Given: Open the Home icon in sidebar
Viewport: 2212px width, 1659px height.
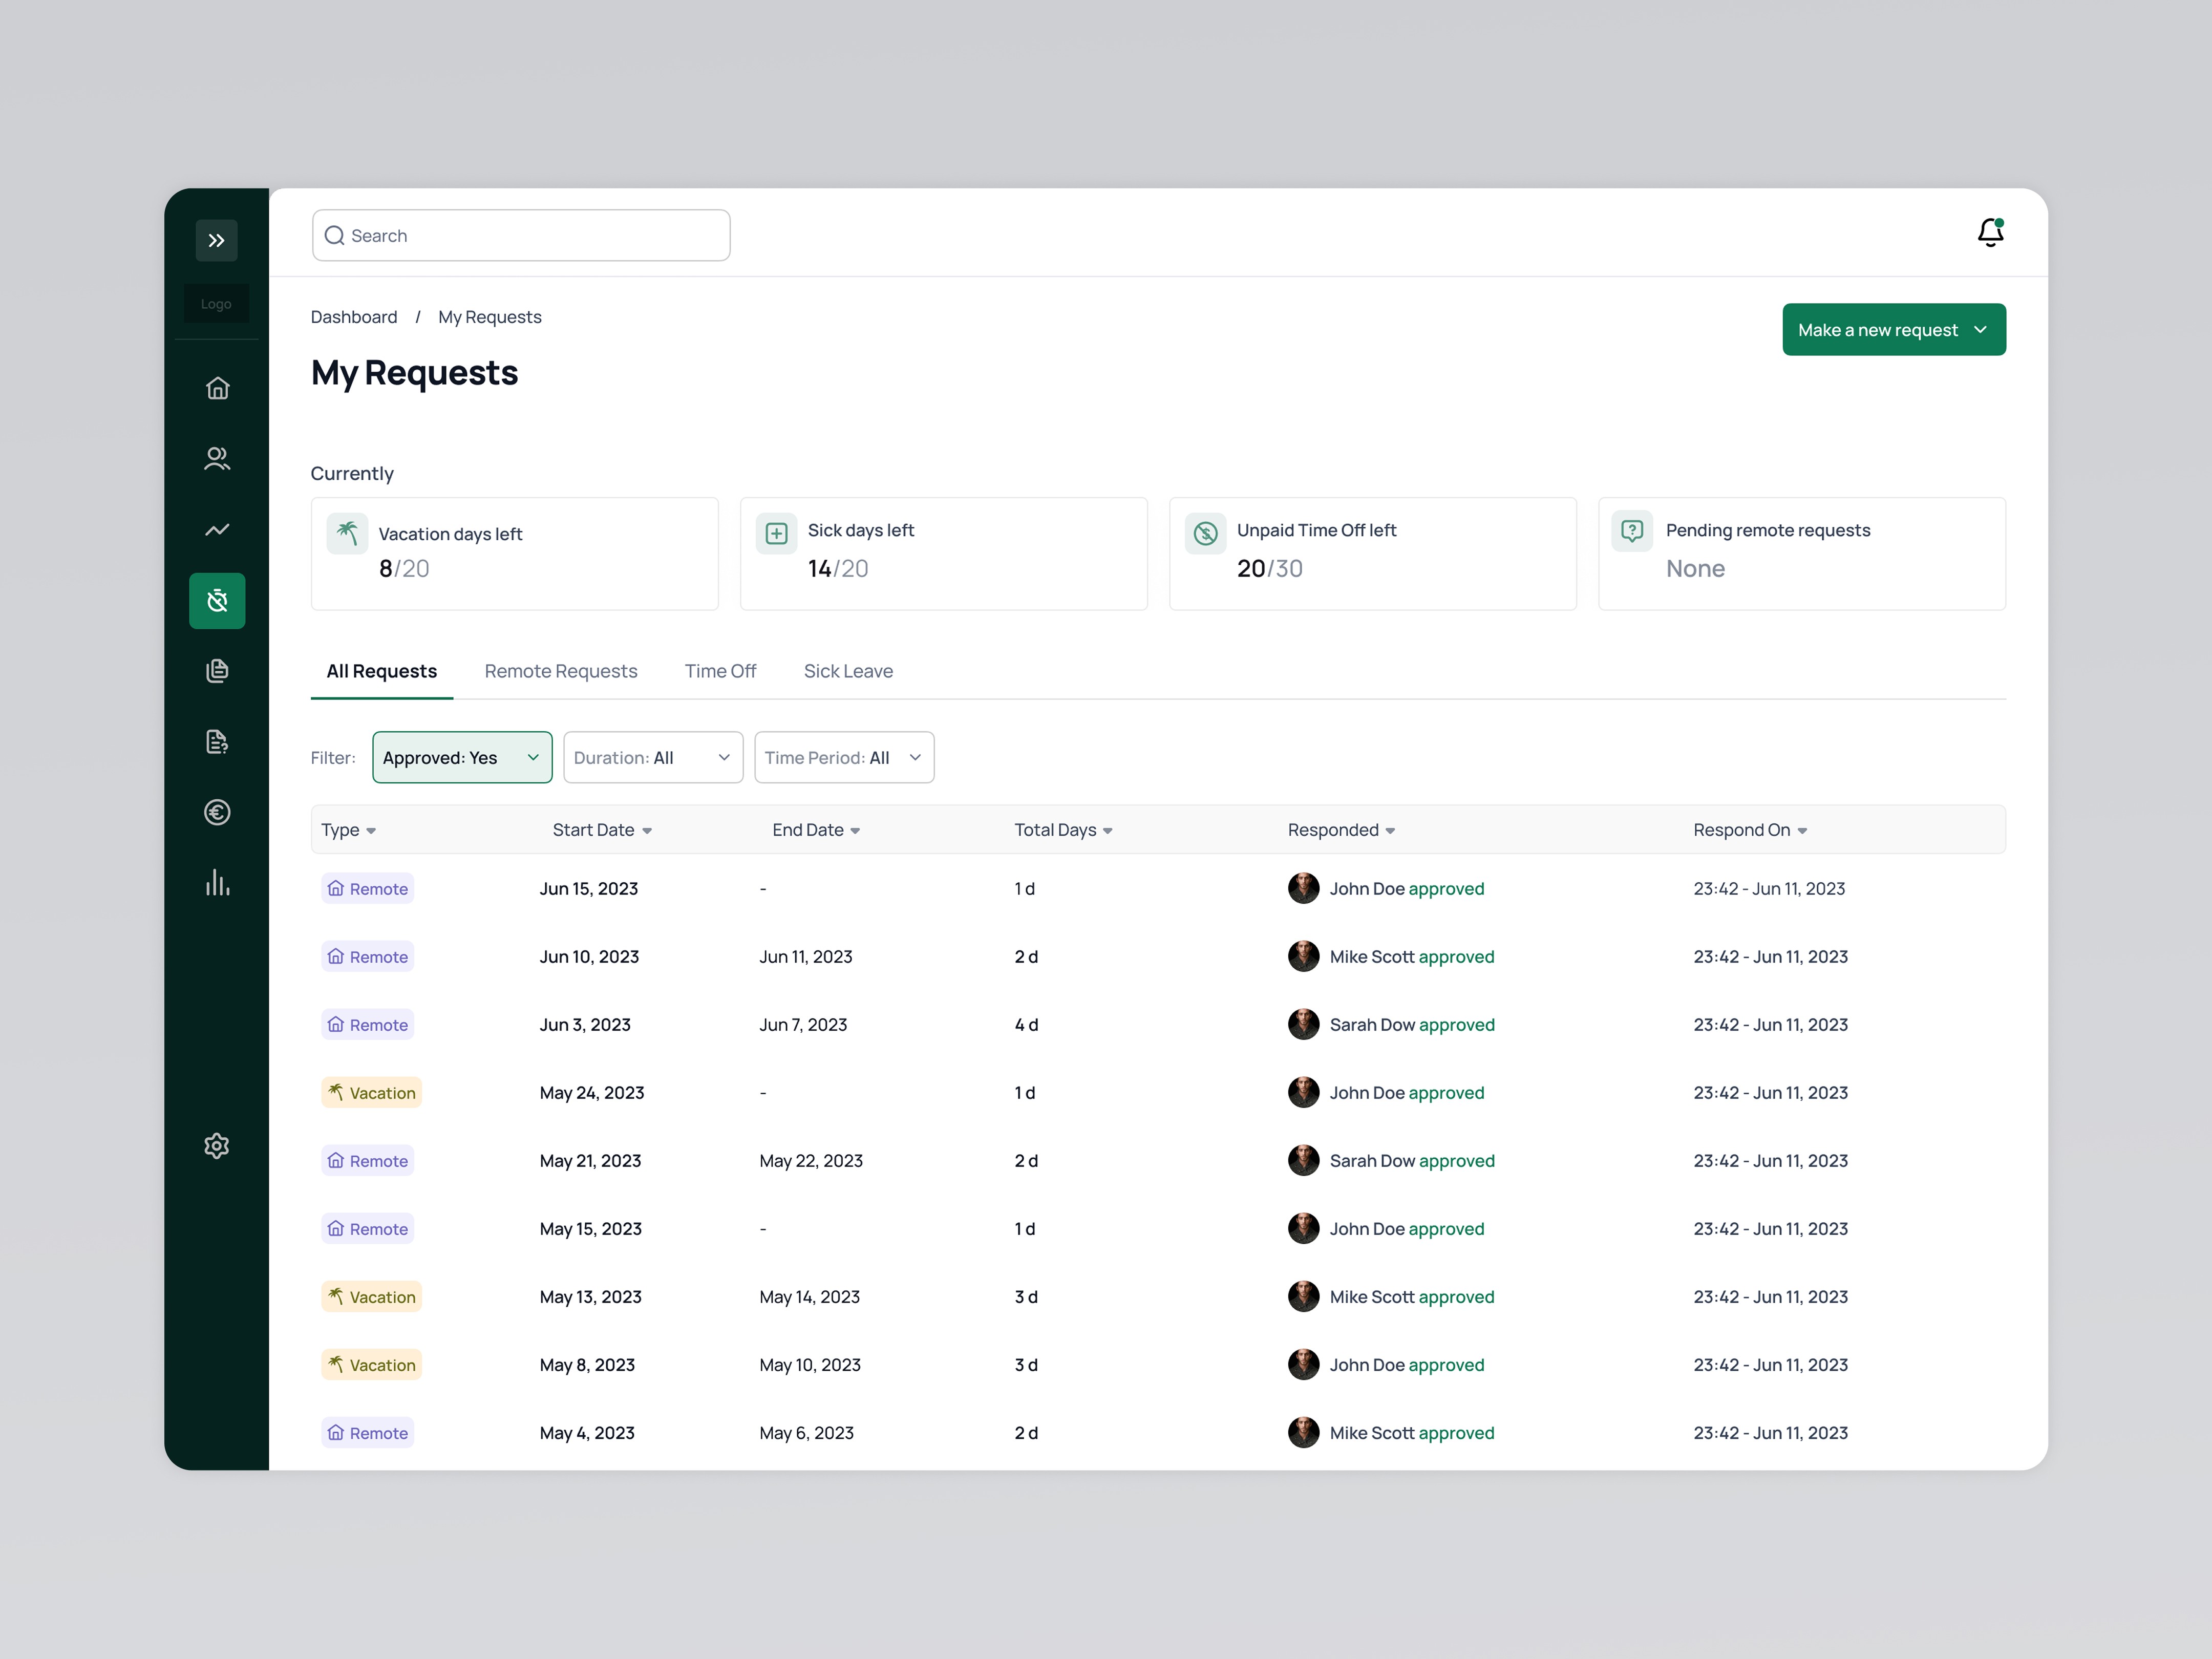Looking at the screenshot, I should pos(217,388).
